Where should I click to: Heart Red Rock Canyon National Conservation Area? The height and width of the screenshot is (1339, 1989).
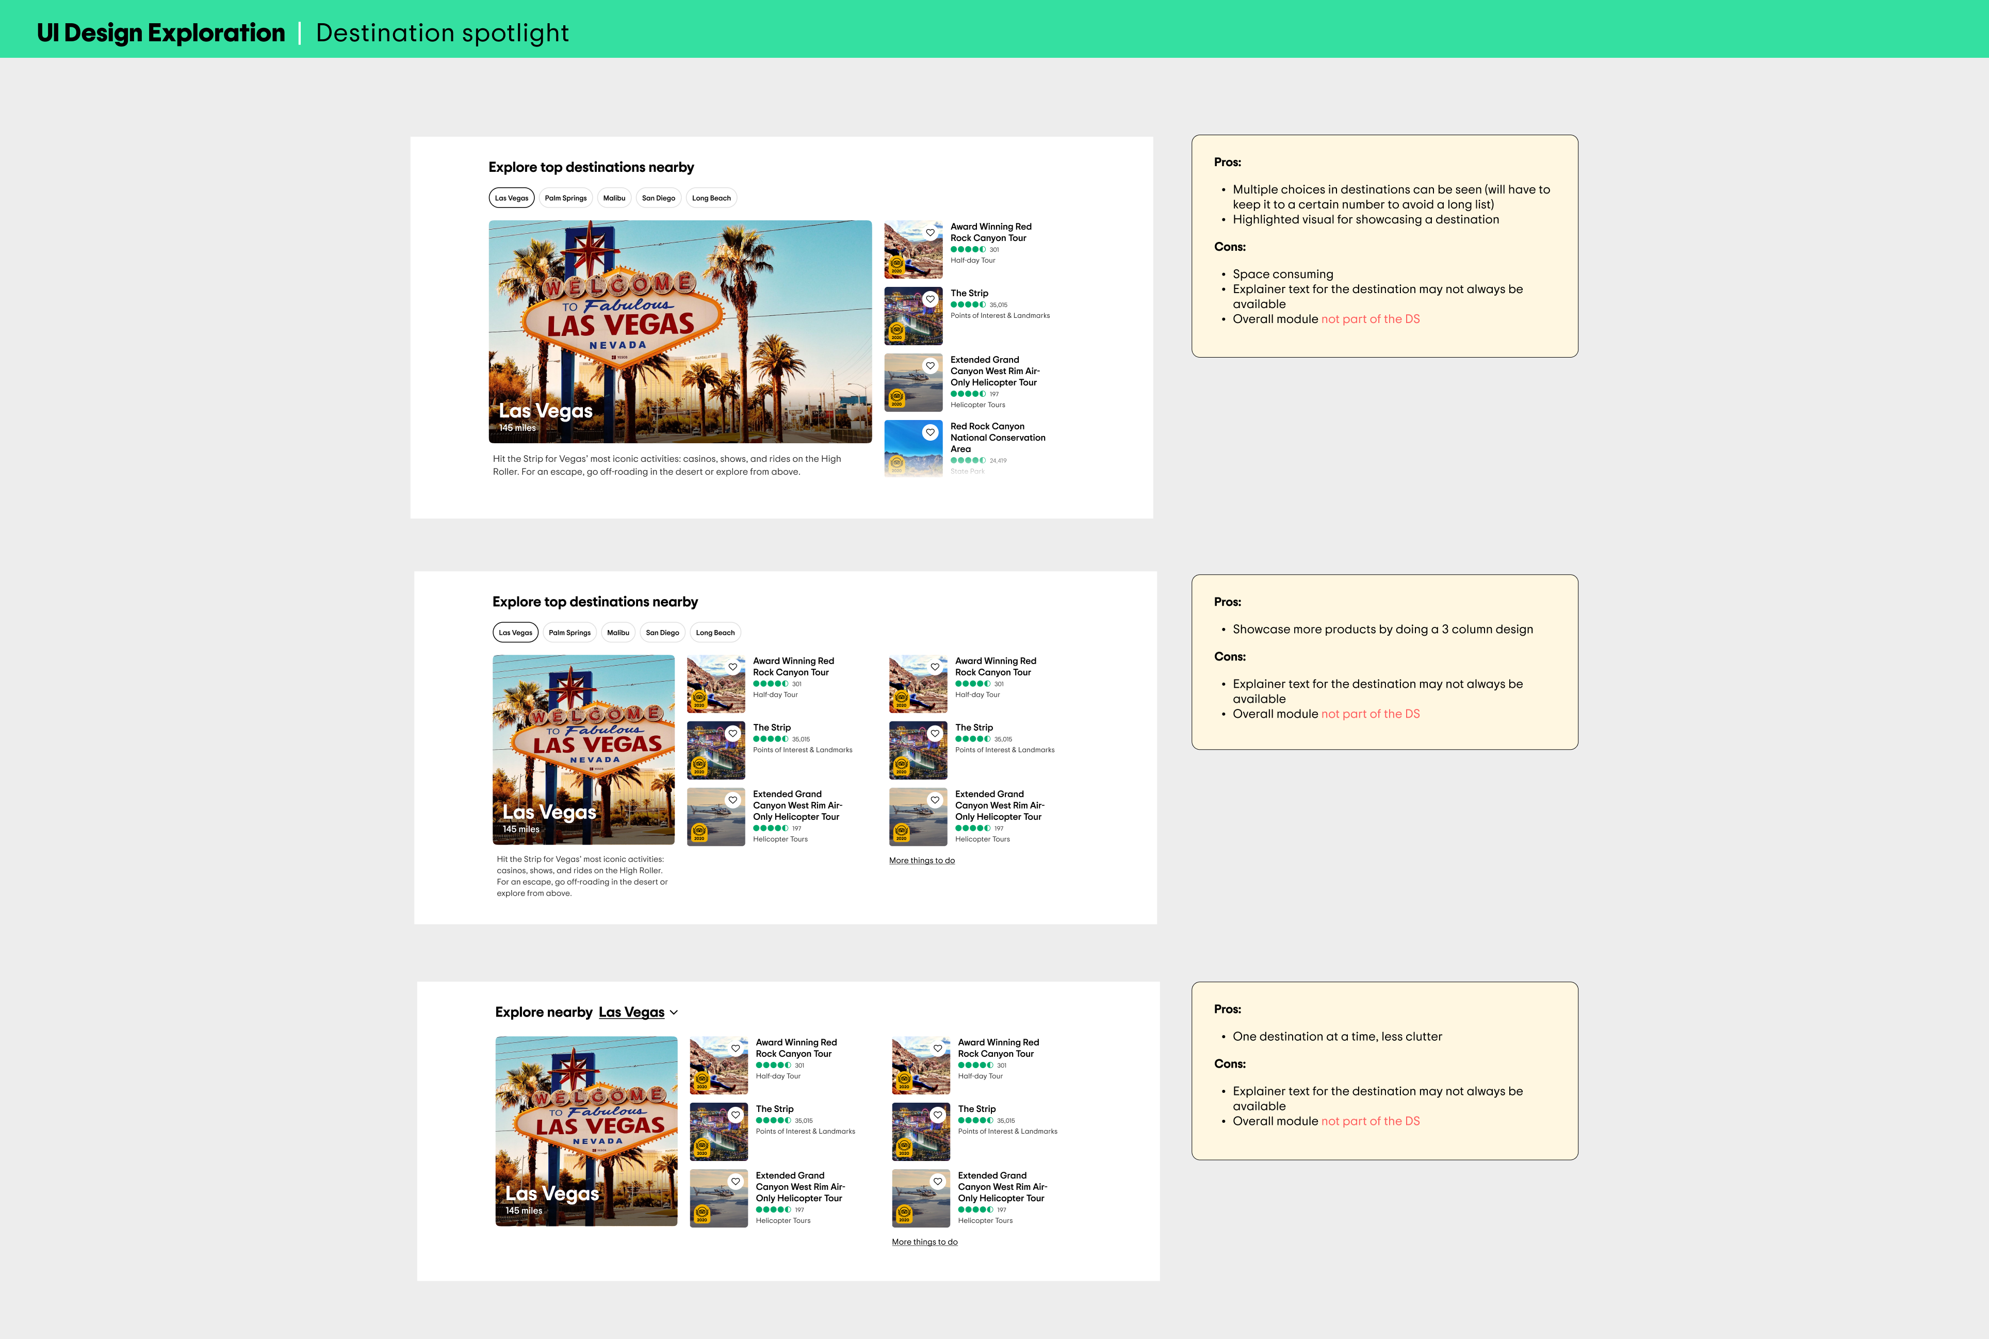[931, 432]
